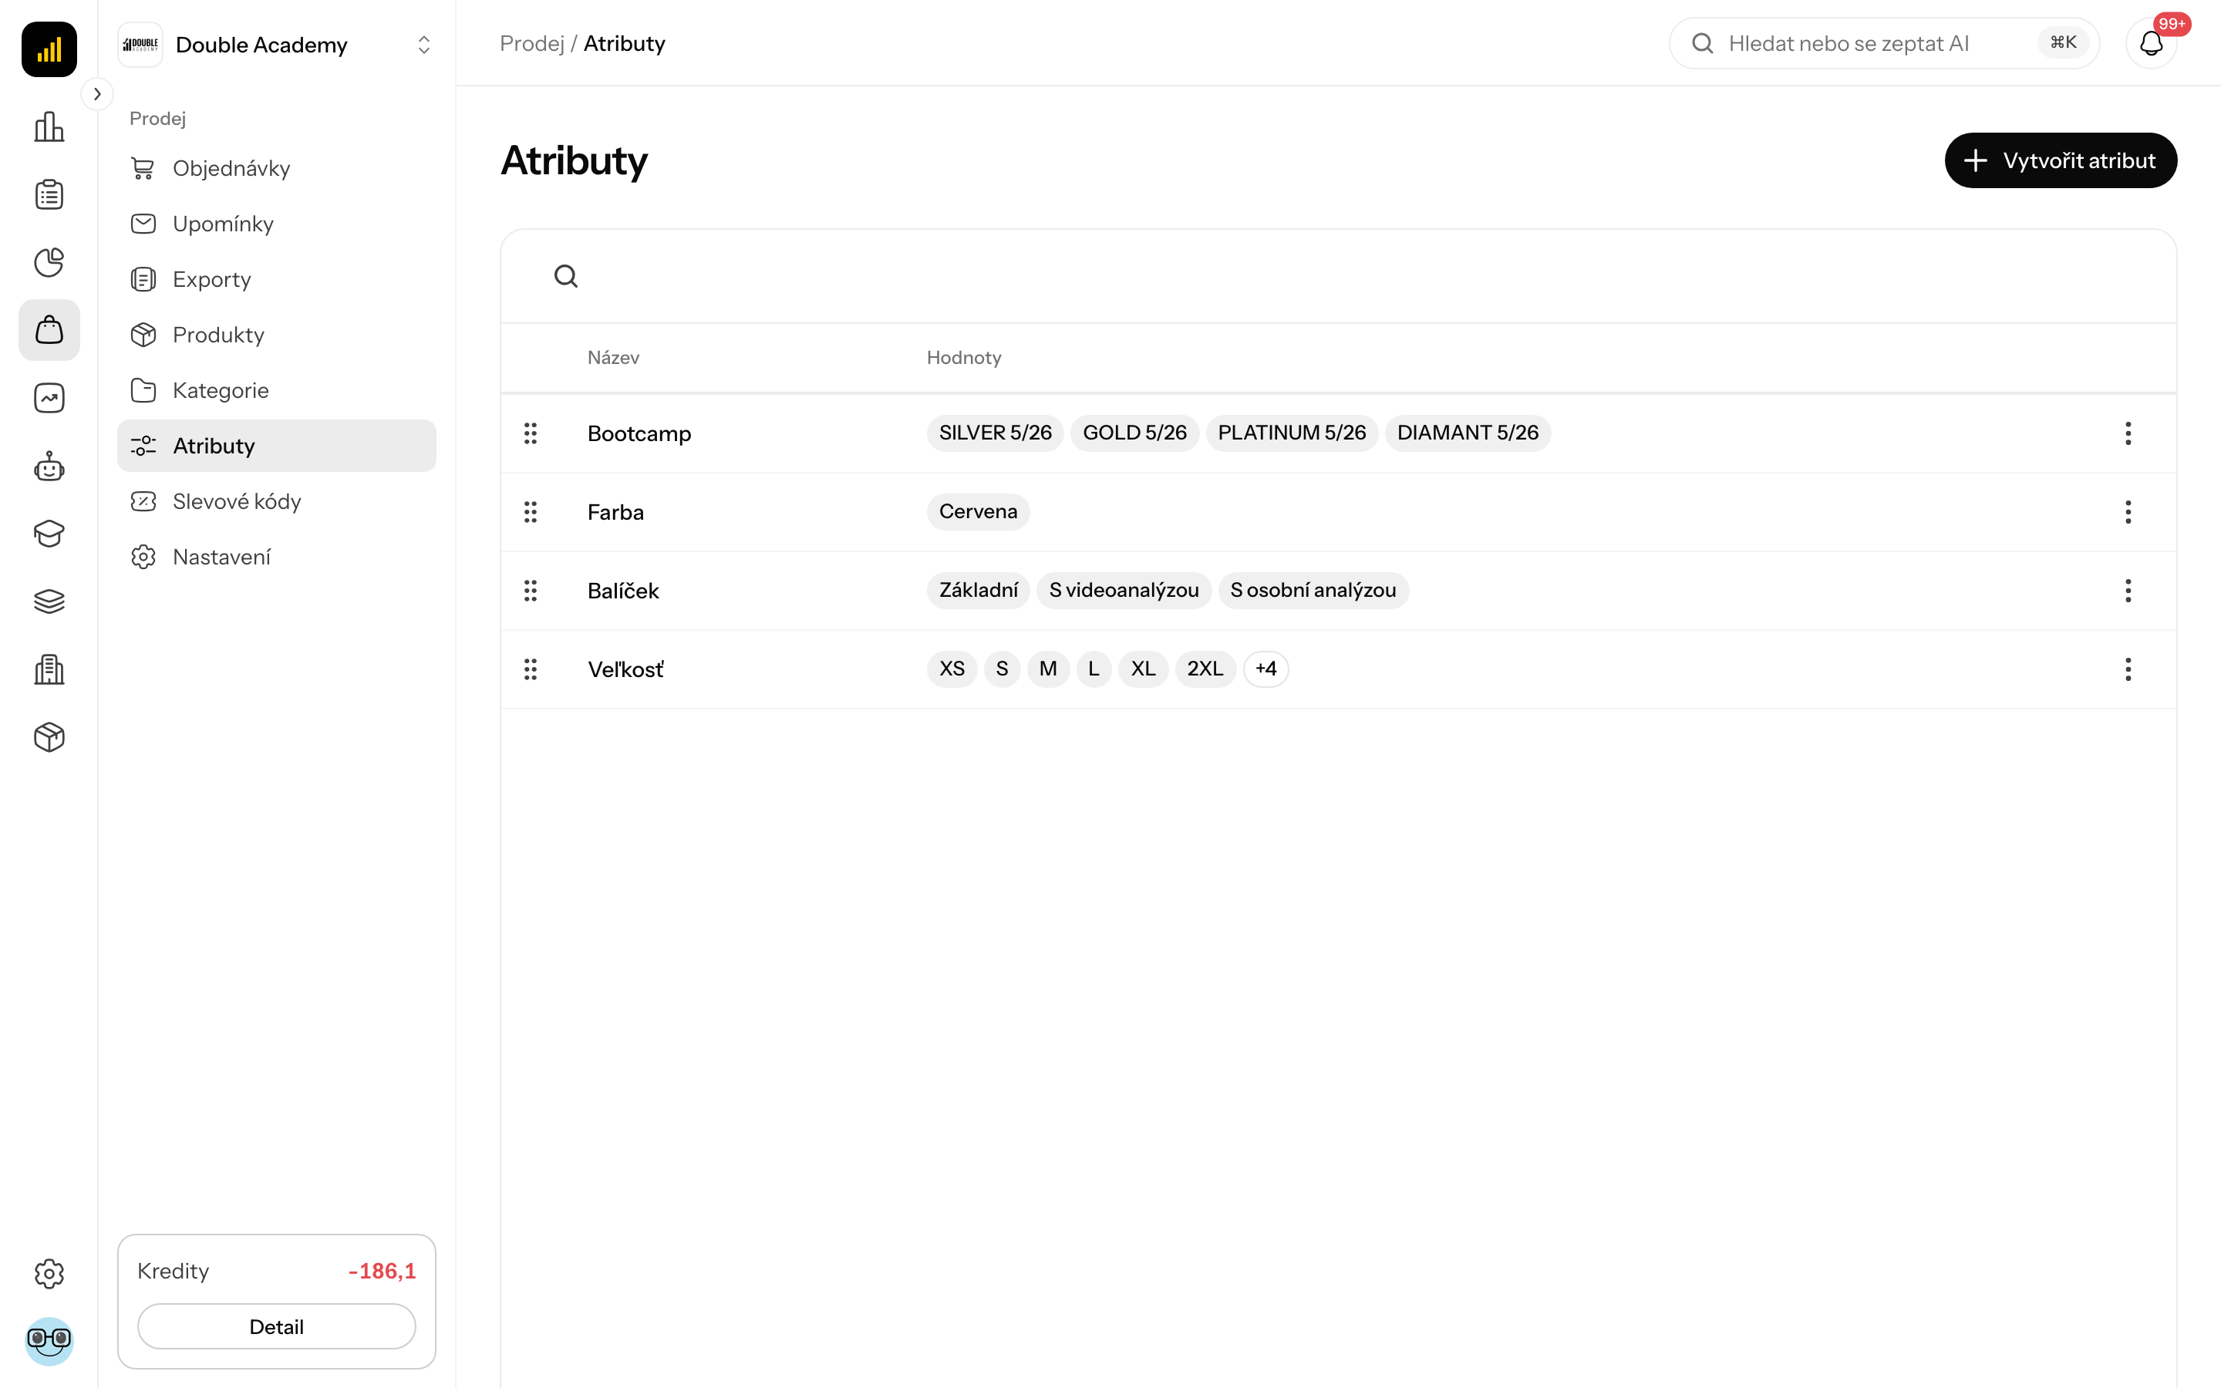
Task: Open the clipboard list sidebar icon
Action: click(49, 194)
